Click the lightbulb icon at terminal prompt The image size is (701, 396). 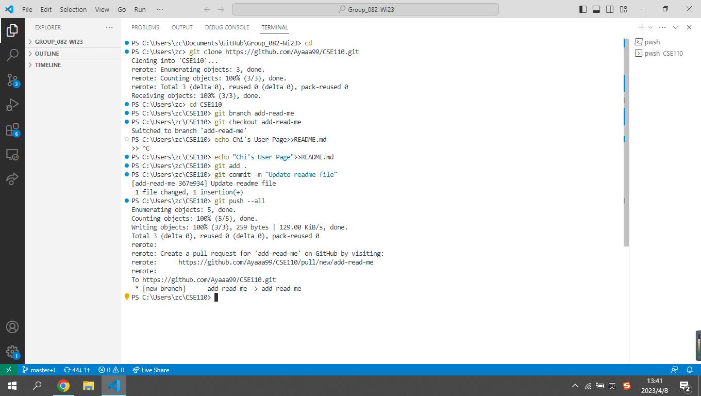(x=127, y=297)
